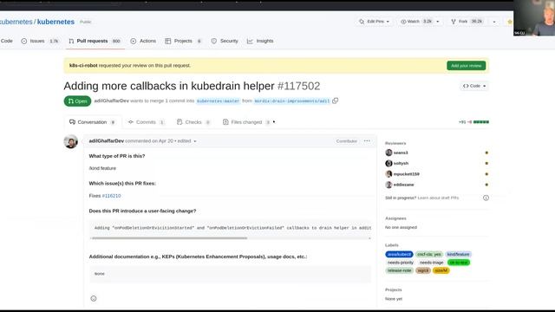This screenshot has width=555, height=312.
Task: Click the Actions play icon
Action: pos(133,41)
